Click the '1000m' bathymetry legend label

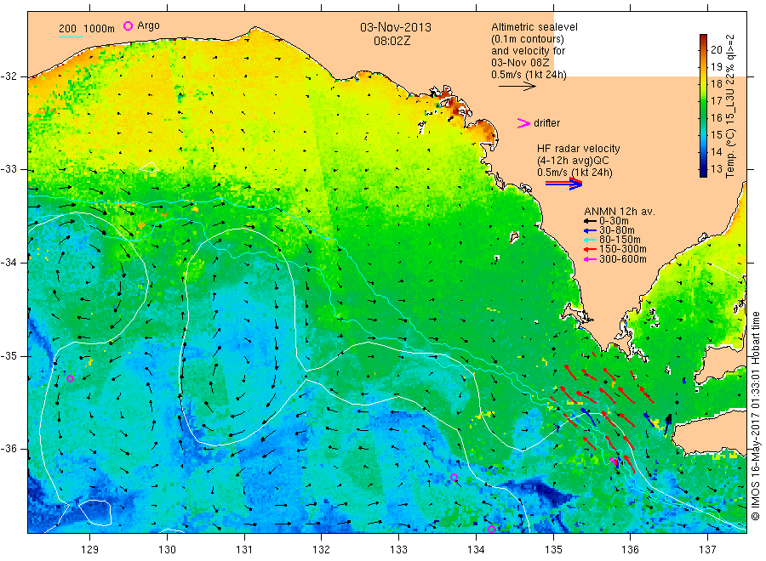(x=100, y=29)
